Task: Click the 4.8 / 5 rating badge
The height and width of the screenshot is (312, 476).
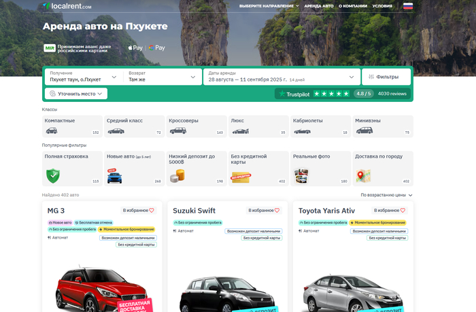Action: (363, 94)
